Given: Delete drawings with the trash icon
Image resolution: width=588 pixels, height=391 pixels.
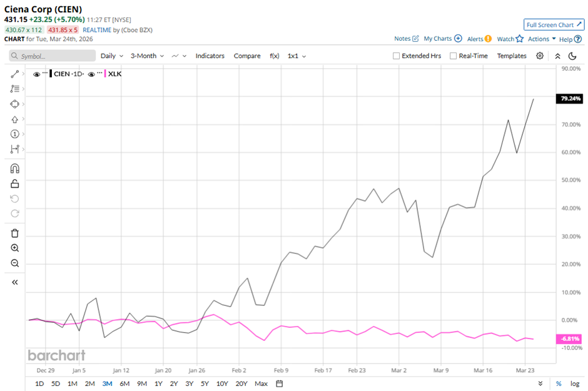Looking at the screenshot, I should 15,233.
